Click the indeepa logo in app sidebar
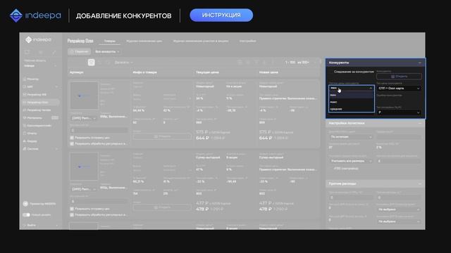The width and height of the screenshot is (451, 253). pos(39,39)
